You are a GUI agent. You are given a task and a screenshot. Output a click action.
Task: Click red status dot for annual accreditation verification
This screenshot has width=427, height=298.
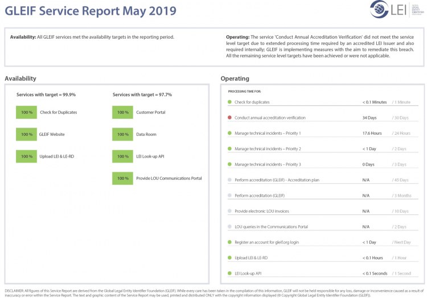pos(229,118)
